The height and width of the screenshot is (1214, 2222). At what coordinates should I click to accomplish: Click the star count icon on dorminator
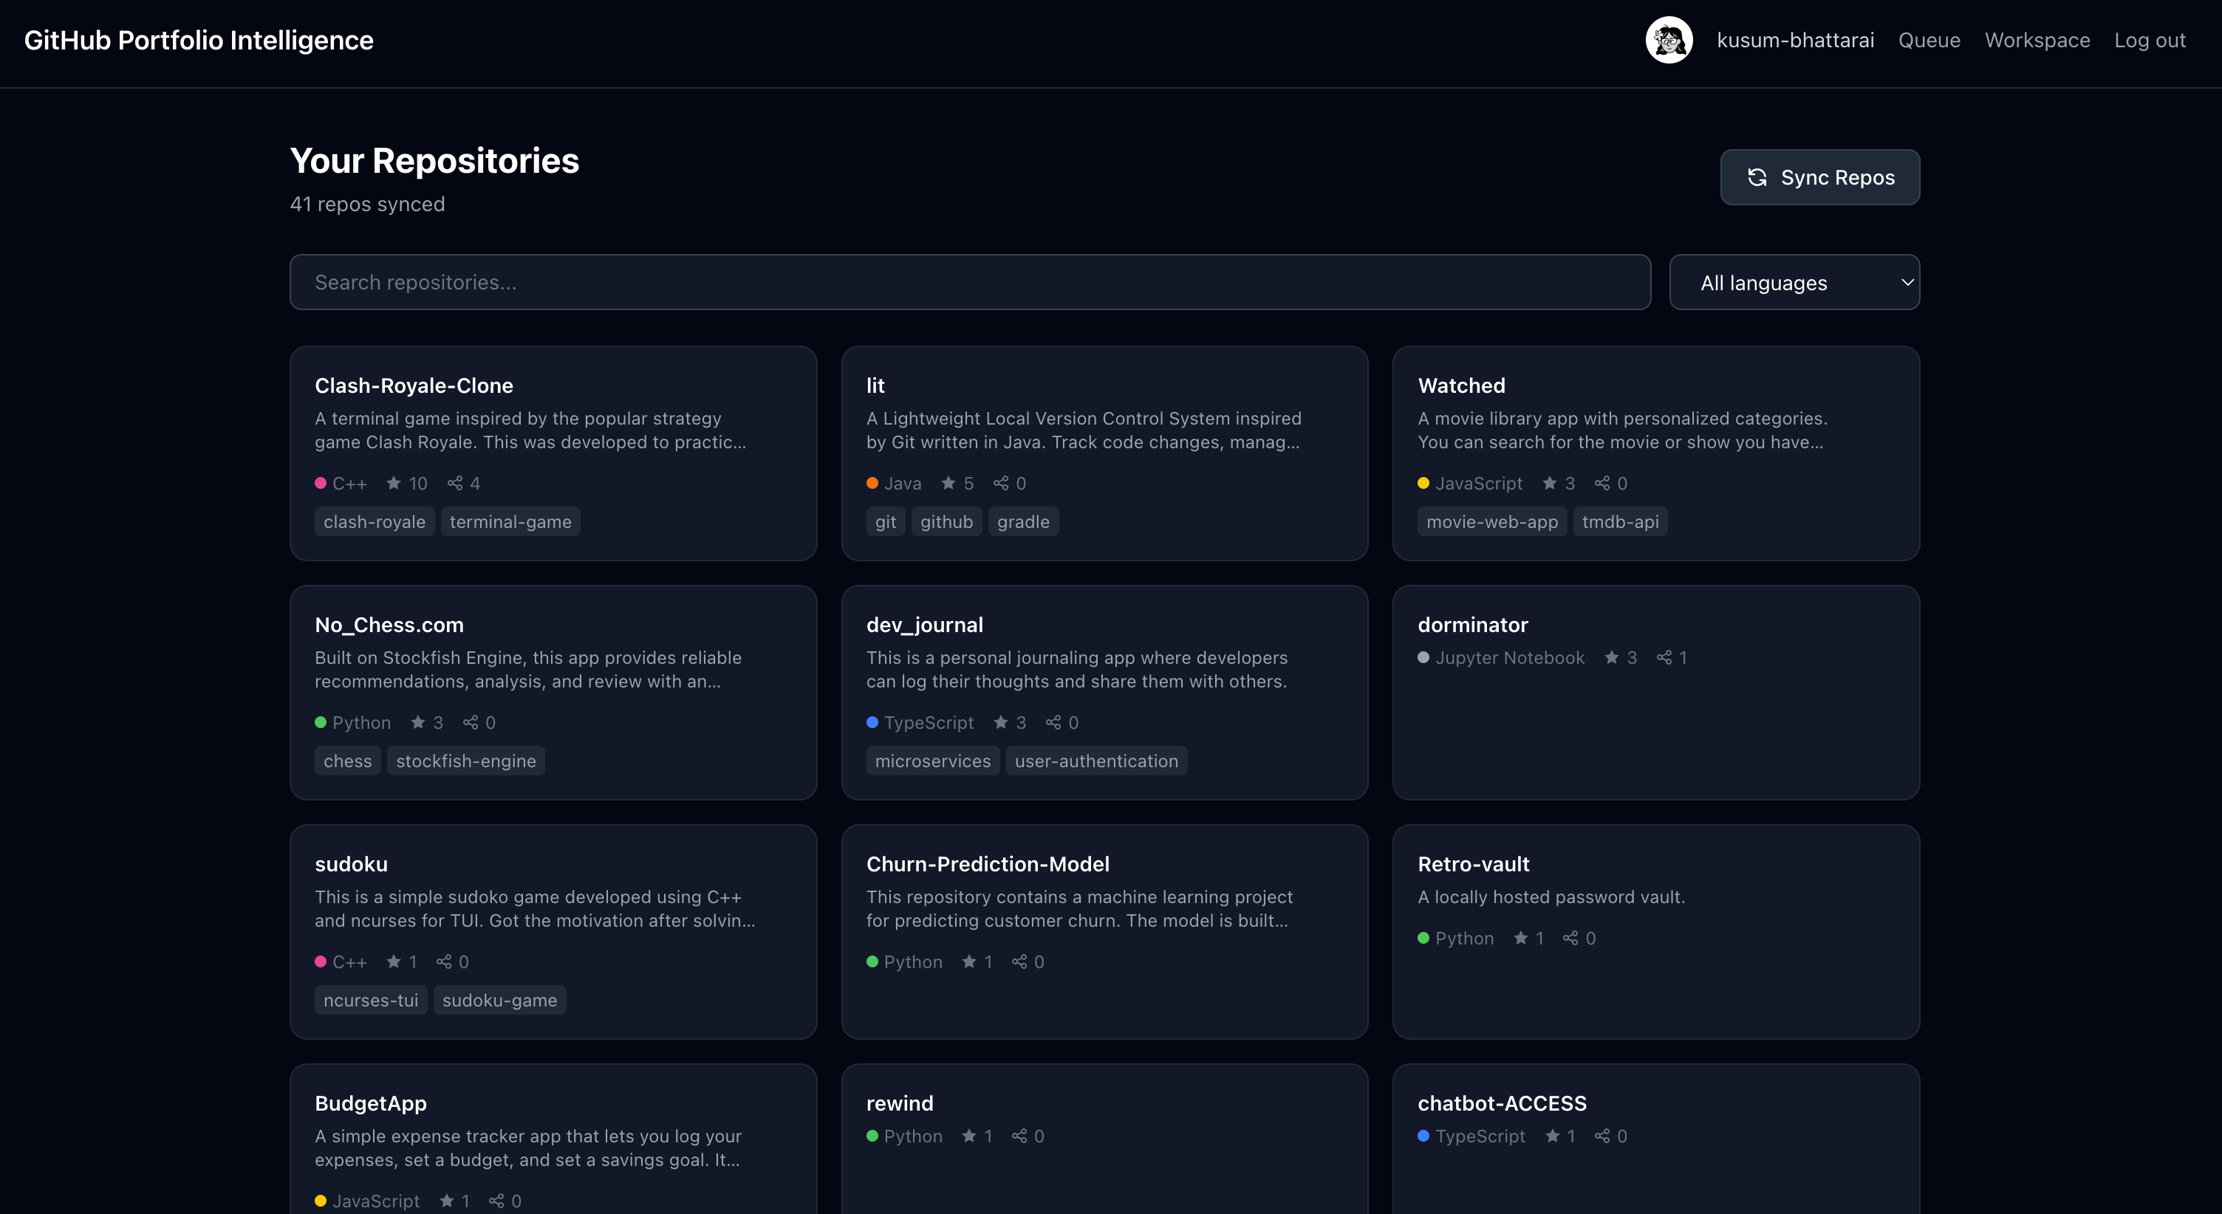coord(1612,657)
